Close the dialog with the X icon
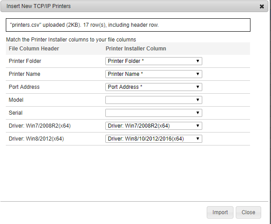271x224 pixels. [x=262, y=6]
